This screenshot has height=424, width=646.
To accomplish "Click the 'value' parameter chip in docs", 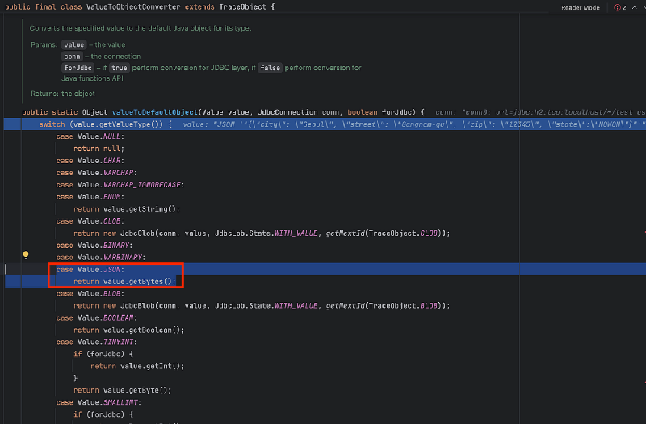I will [x=73, y=44].
